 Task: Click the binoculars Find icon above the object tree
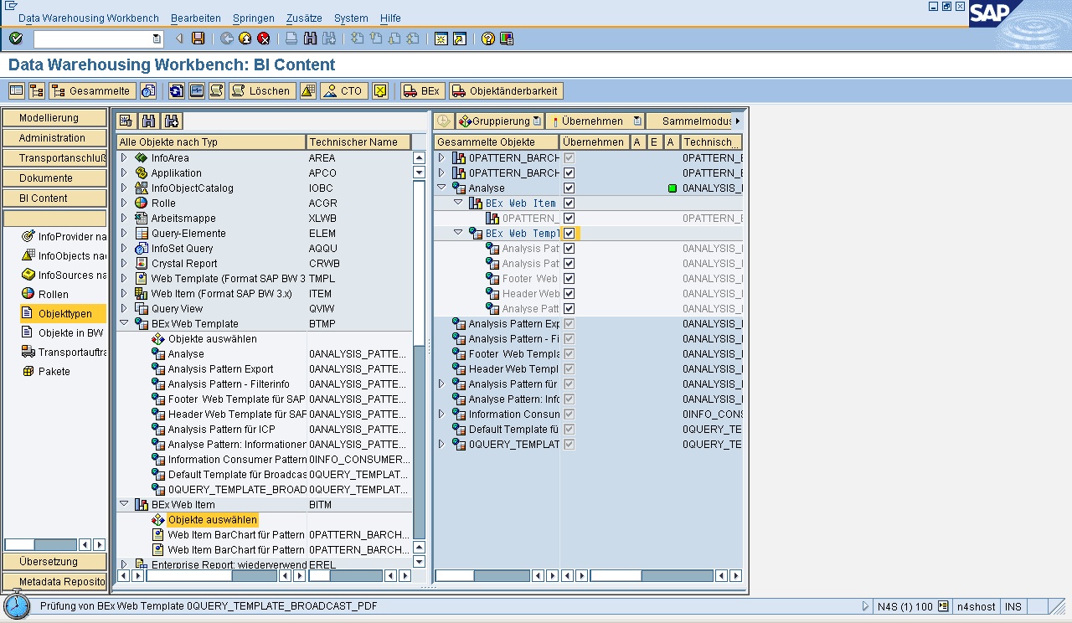(x=148, y=121)
